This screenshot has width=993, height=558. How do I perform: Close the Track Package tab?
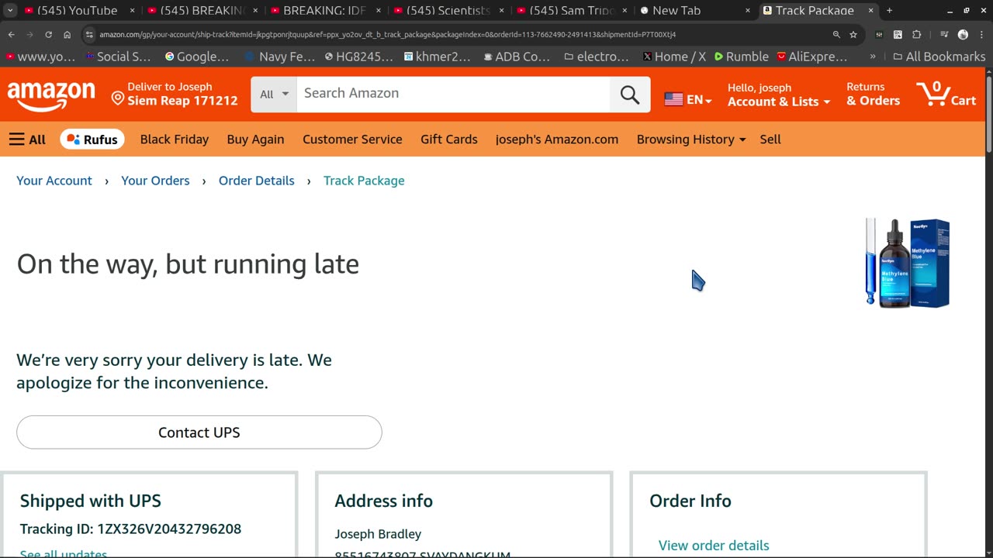coord(870,11)
